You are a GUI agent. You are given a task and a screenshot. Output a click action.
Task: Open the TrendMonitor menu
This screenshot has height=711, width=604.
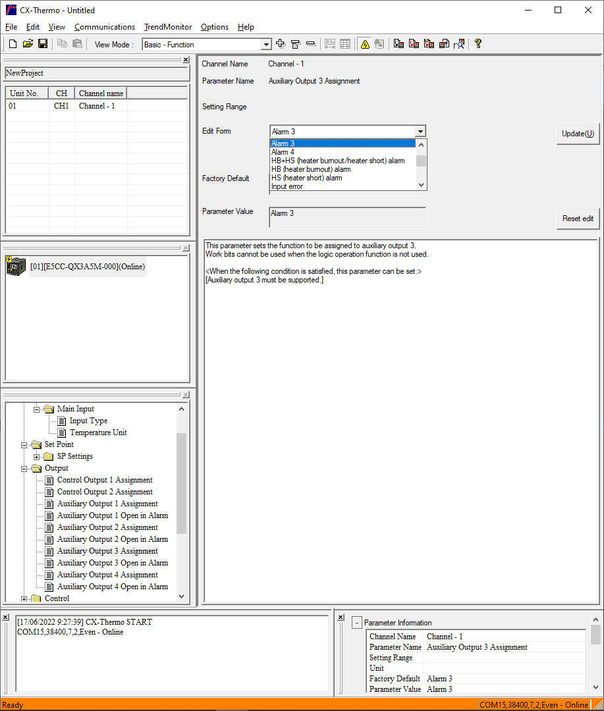pos(168,27)
